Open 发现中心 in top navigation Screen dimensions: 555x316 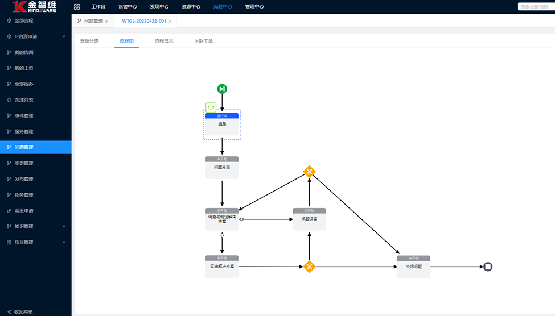pyautogui.click(x=159, y=7)
